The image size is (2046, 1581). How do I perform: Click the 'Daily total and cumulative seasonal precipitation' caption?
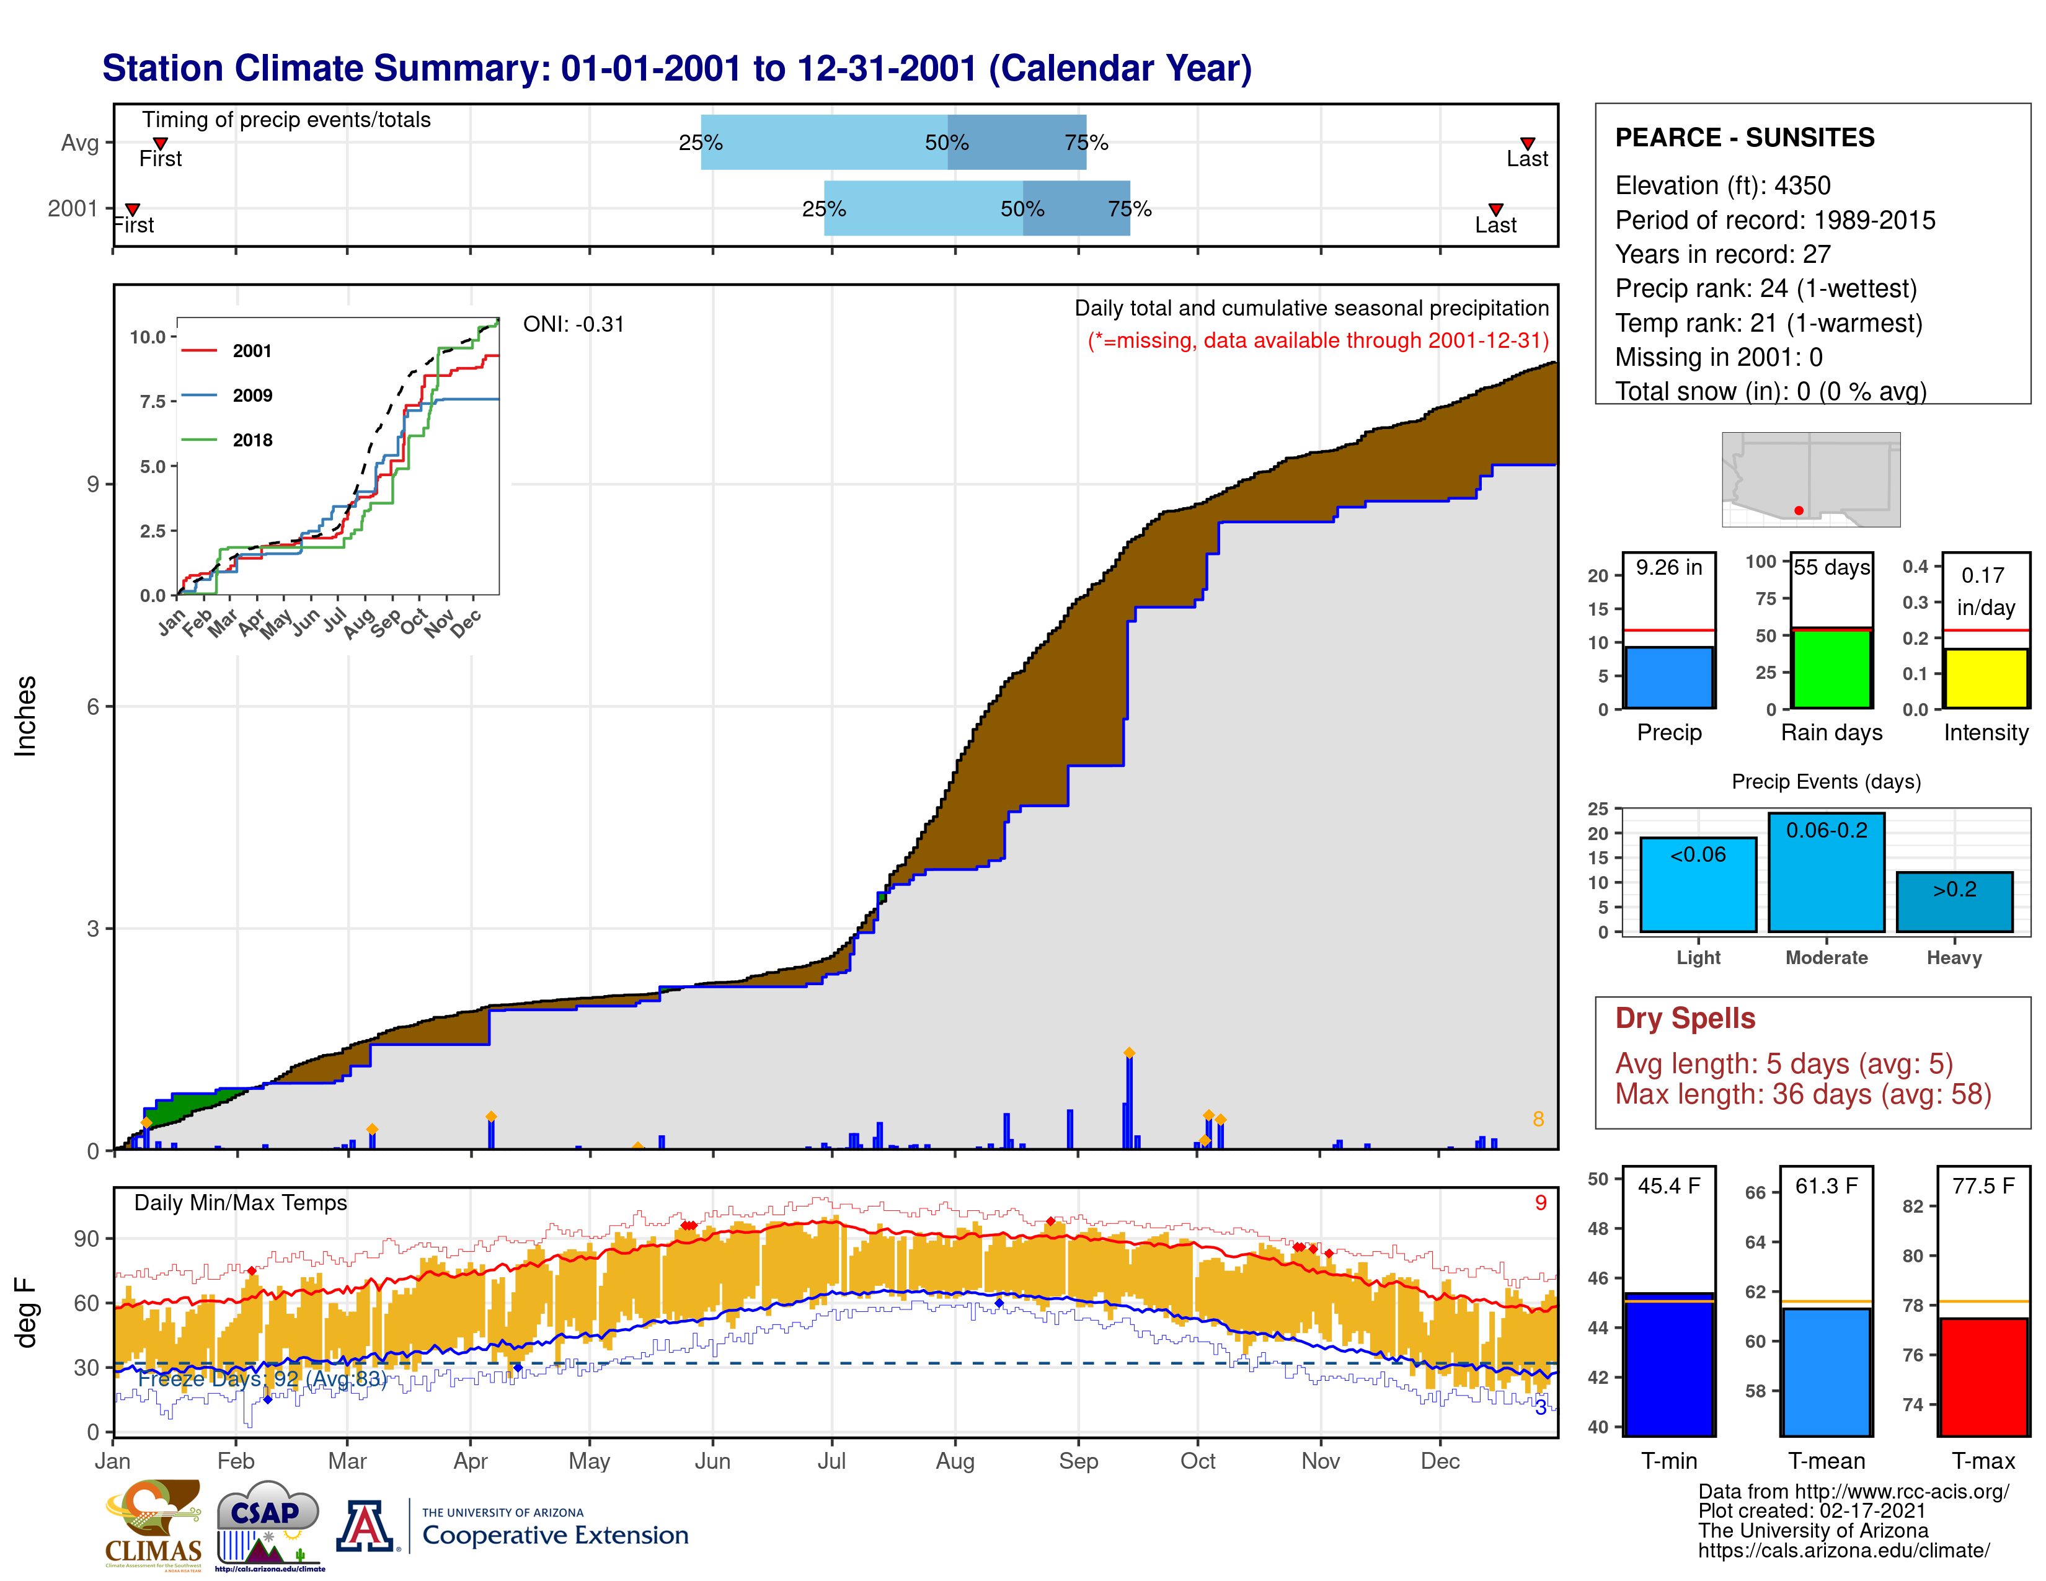[x=1311, y=308]
